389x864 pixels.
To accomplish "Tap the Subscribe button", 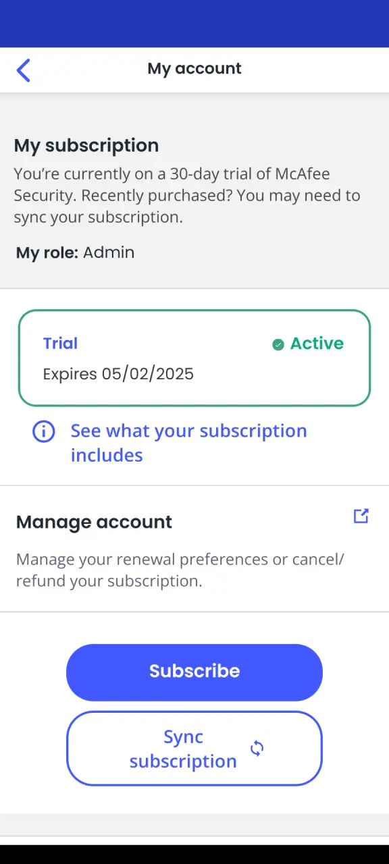I will [x=194, y=672].
